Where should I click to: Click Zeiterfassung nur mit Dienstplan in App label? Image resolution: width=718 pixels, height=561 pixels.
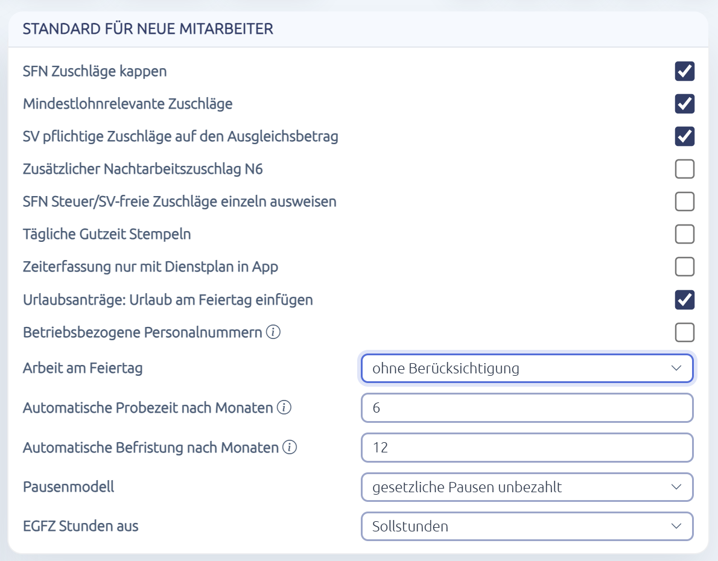[151, 267]
